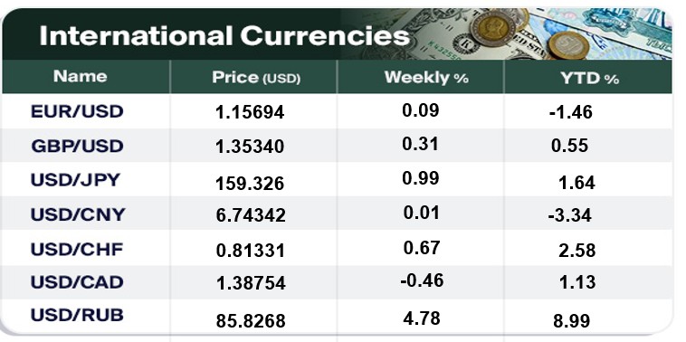Select the YTD % column header

(589, 79)
